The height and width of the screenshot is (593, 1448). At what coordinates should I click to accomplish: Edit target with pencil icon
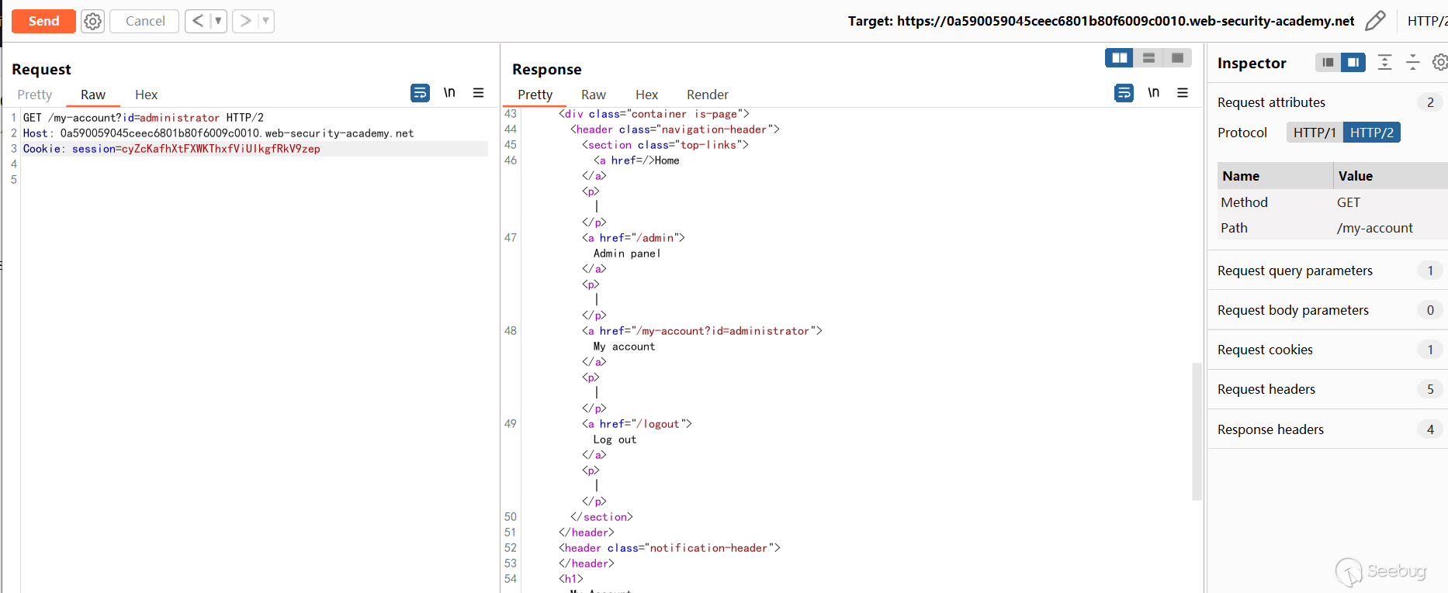1374,21
